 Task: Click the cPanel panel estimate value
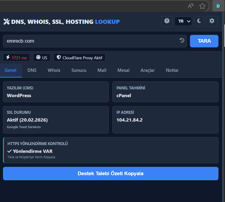[124, 96]
